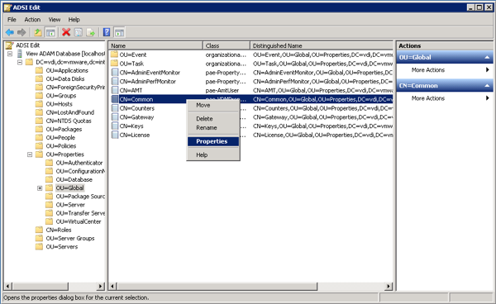Image resolution: width=496 pixels, height=304 pixels.
Task: Click the OU=Servers folder icon in tree
Action: click(39, 247)
